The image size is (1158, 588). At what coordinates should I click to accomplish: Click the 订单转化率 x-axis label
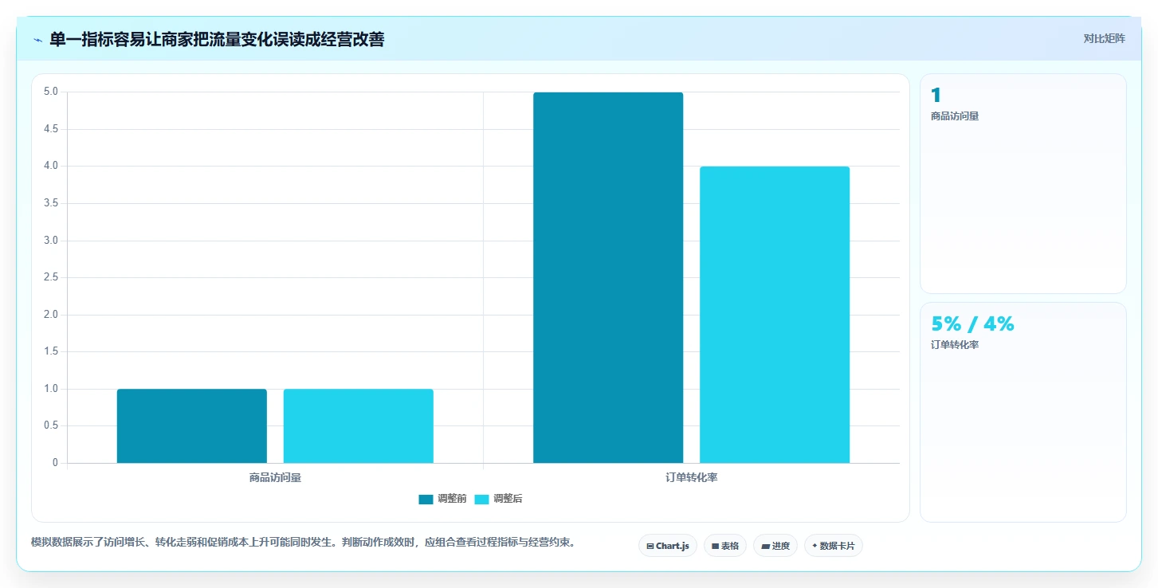coord(692,478)
